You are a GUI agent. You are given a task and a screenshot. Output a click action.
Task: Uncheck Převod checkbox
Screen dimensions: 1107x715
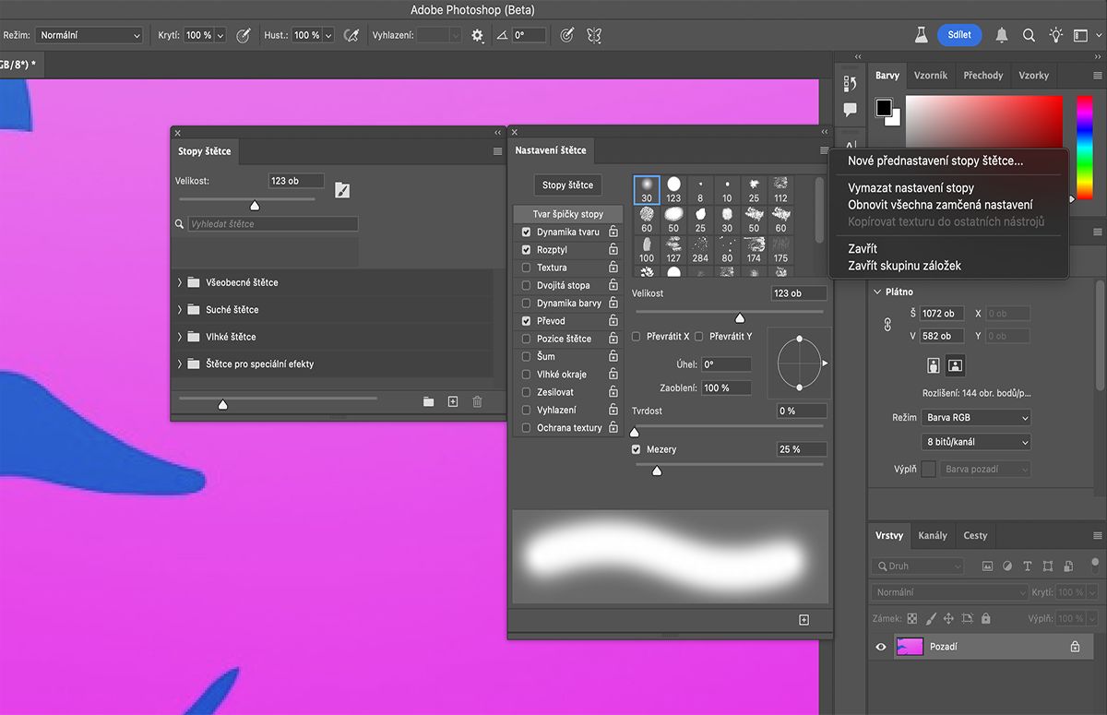(x=527, y=321)
